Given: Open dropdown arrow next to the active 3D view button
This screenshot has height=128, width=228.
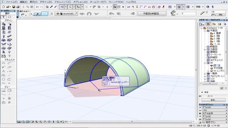Looking at the screenshot, I should (x=184, y=7).
